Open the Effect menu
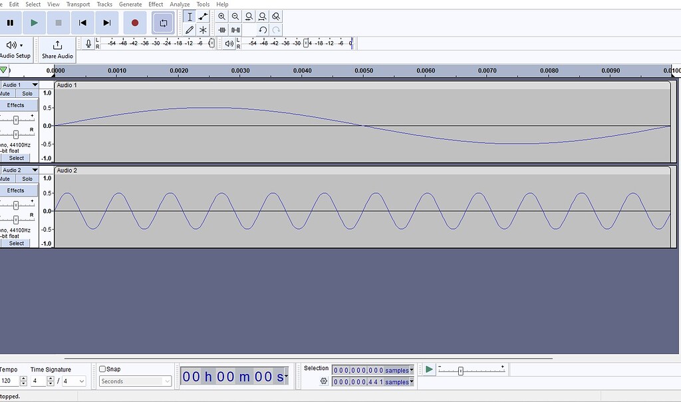This screenshot has width=681, height=402. (155, 4)
